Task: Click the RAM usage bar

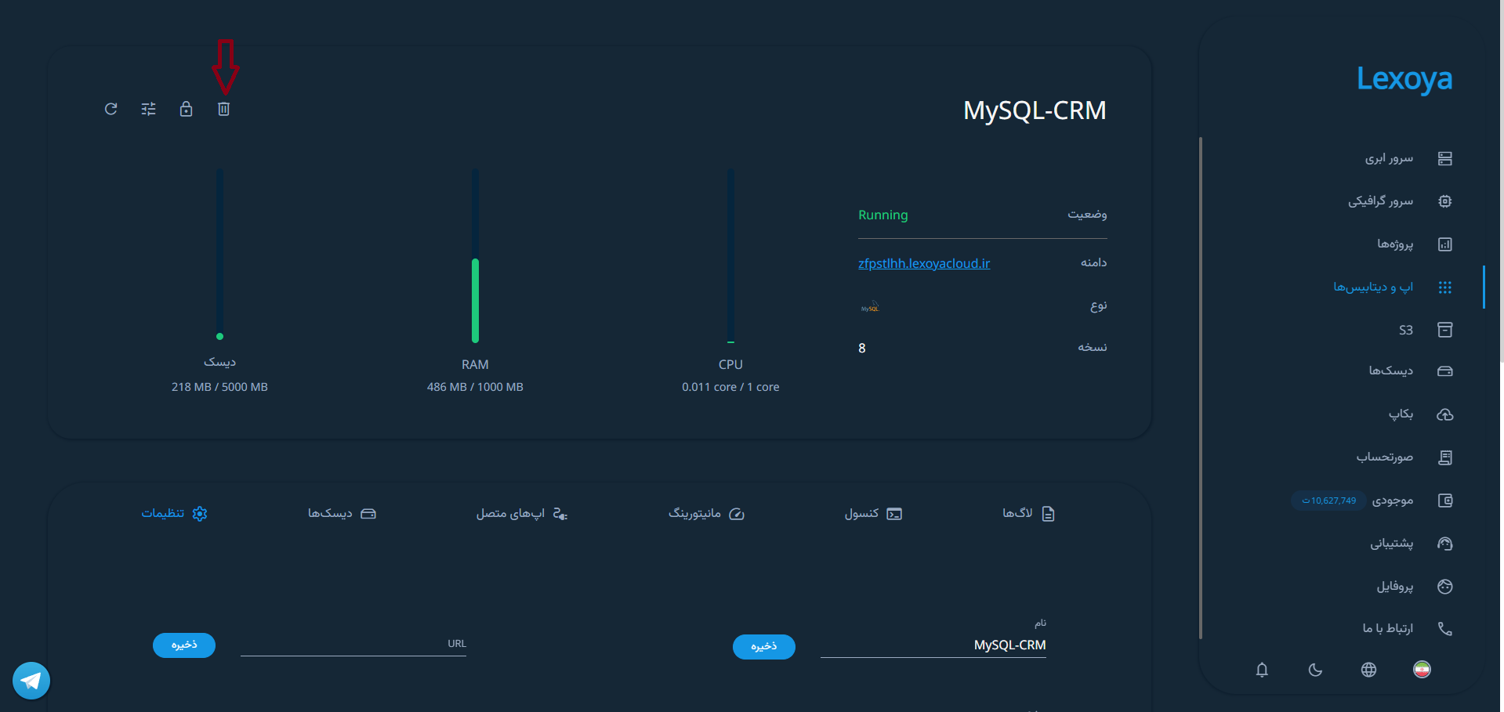Action: pos(475,256)
